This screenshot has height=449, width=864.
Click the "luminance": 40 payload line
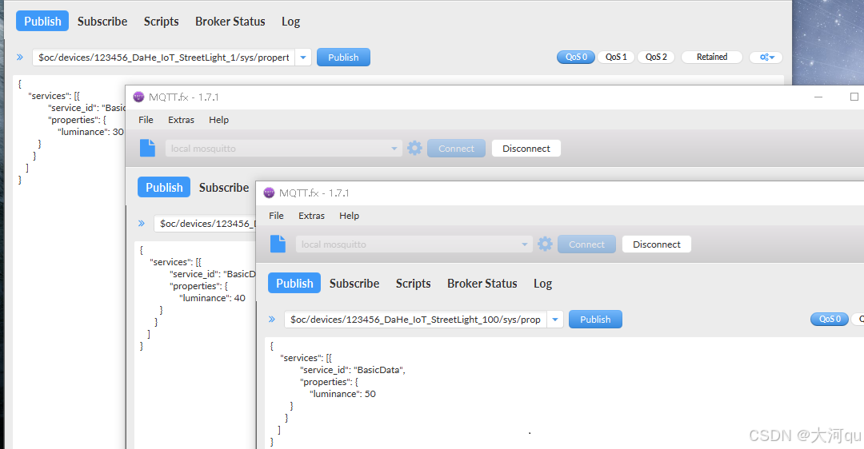coord(212,298)
